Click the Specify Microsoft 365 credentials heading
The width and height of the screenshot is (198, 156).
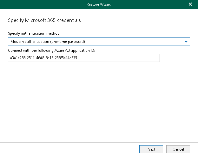click(x=44, y=20)
